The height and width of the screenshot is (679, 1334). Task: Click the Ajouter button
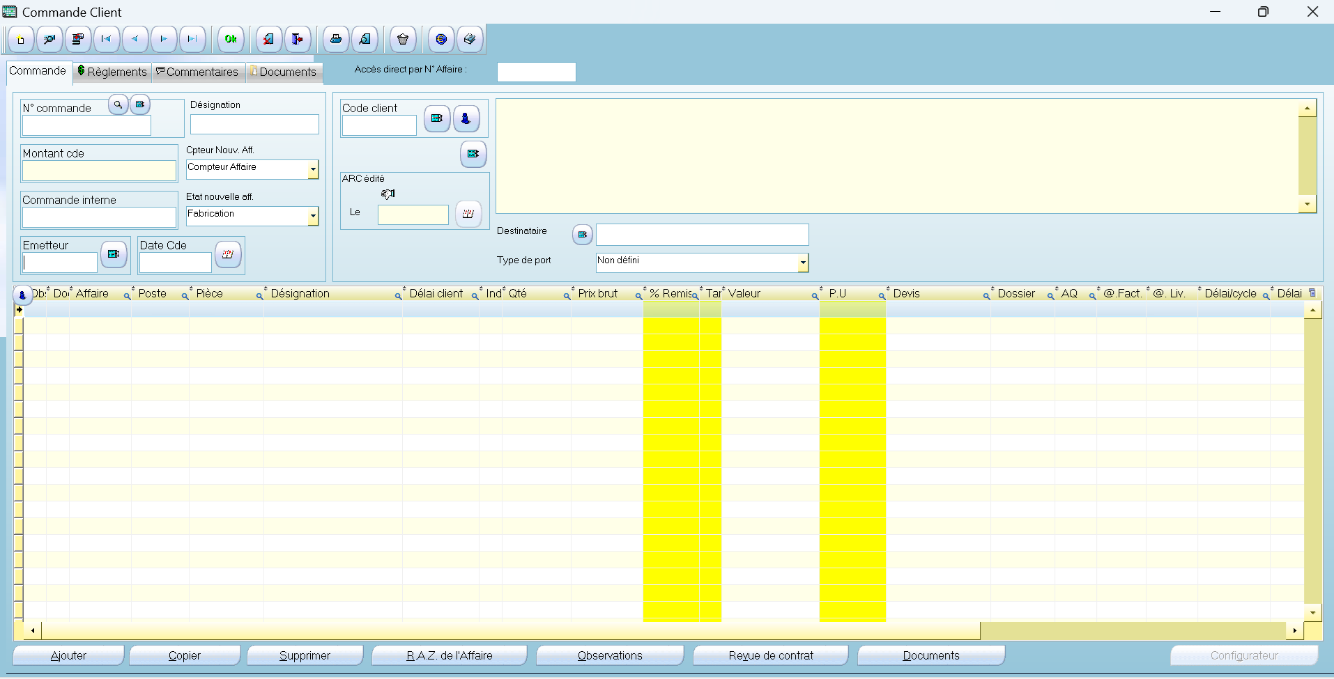(68, 655)
